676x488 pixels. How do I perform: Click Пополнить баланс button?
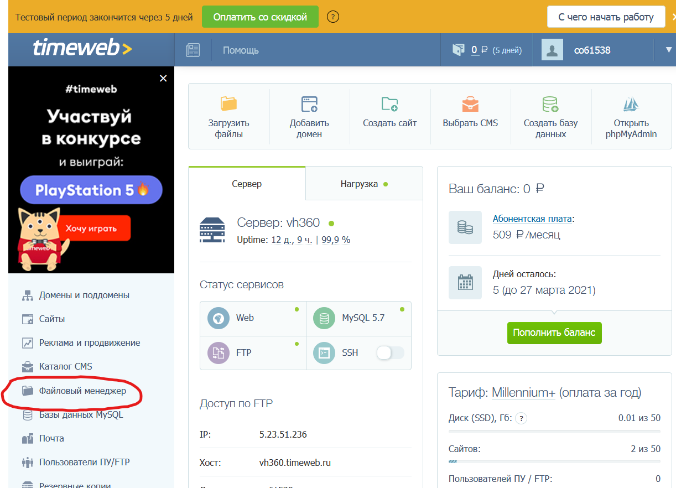click(x=554, y=333)
